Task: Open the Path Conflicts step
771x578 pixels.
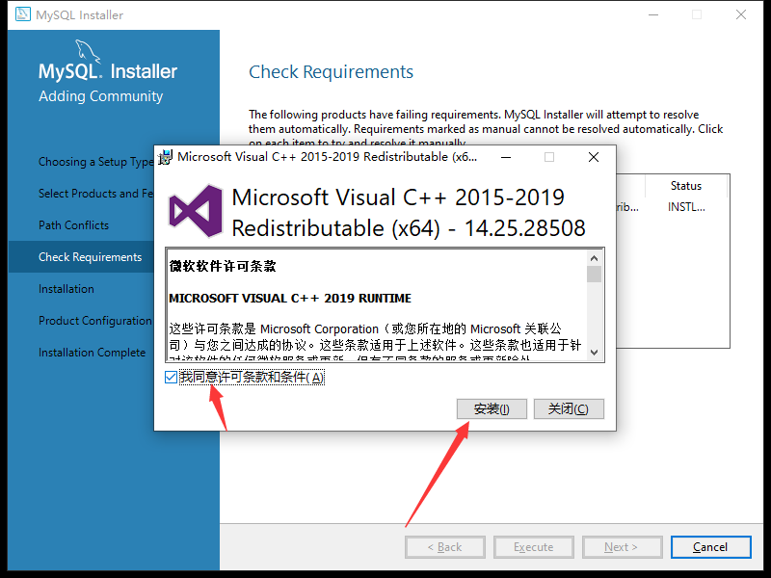Action: [74, 225]
